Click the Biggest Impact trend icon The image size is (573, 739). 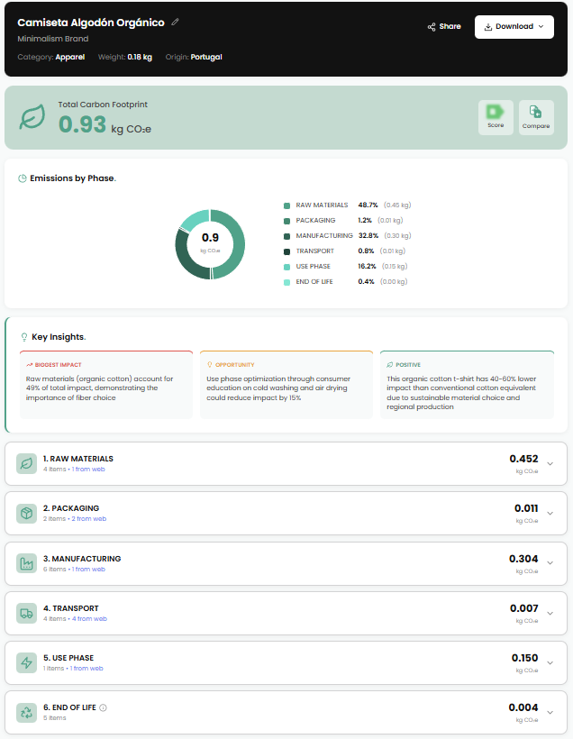(x=29, y=365)
